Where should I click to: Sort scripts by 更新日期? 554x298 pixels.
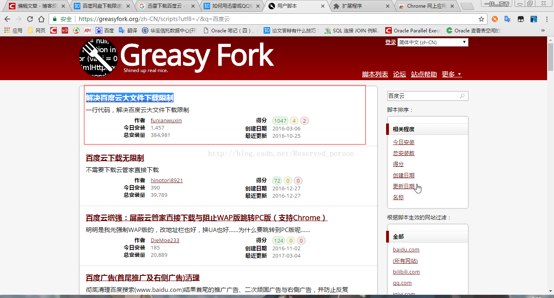click(404, 186)
